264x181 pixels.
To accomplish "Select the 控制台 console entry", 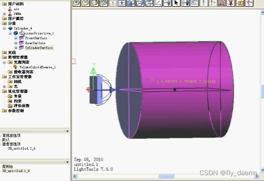I will [x=8, y=167].
